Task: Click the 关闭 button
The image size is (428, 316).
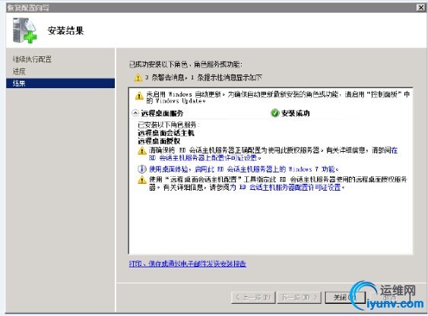Action: pos(345,297)
